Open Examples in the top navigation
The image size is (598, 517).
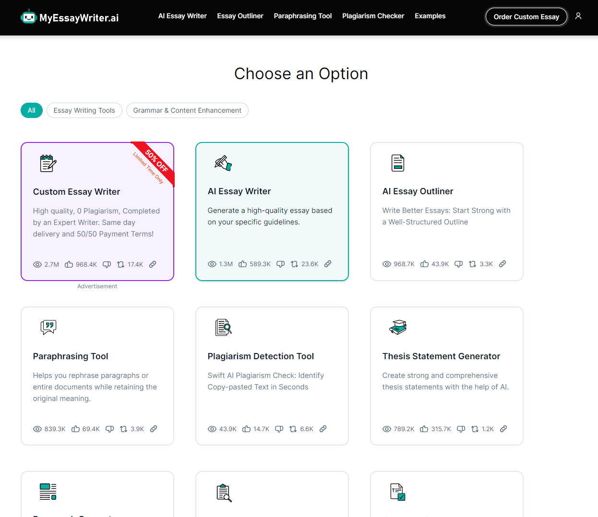430,16
